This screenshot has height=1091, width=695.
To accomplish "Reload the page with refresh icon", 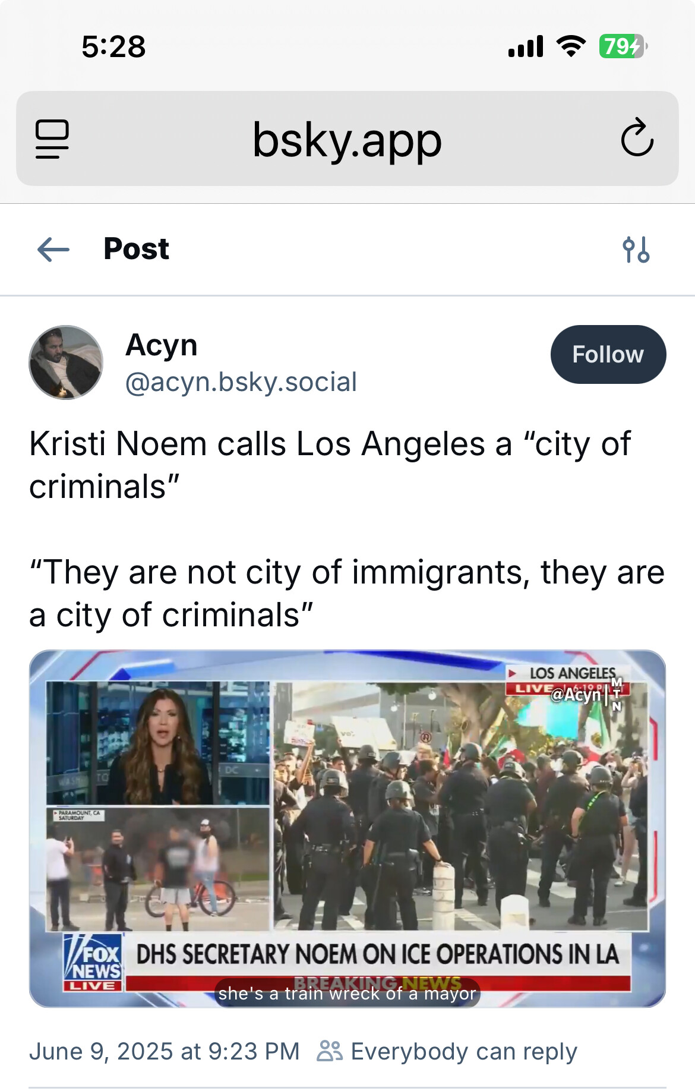I will (637, 138).
